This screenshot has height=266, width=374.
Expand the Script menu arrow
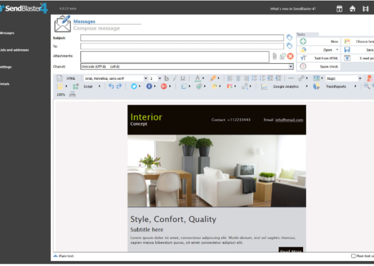coord(100,87)
